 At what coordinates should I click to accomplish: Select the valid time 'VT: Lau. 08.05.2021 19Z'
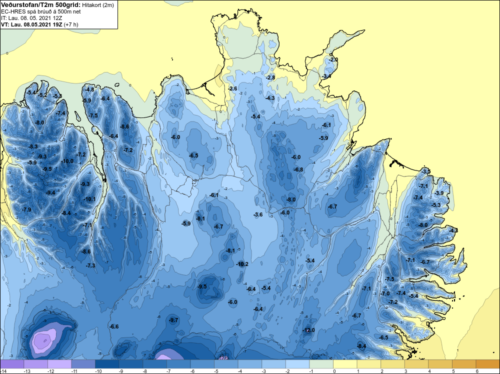tap(31, 24)
